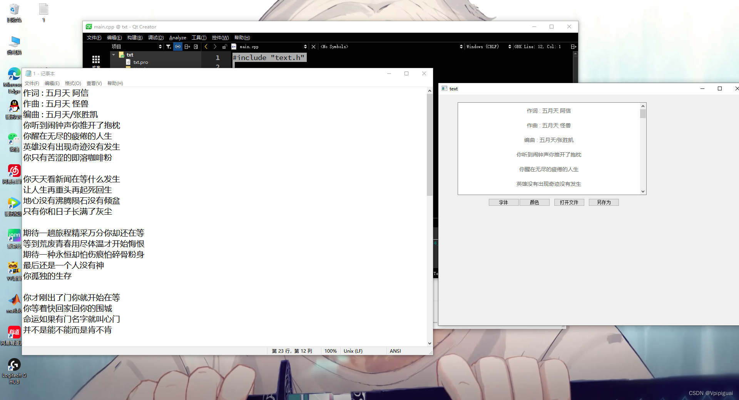Click the text window scrollbar thumb

(643, 114)
